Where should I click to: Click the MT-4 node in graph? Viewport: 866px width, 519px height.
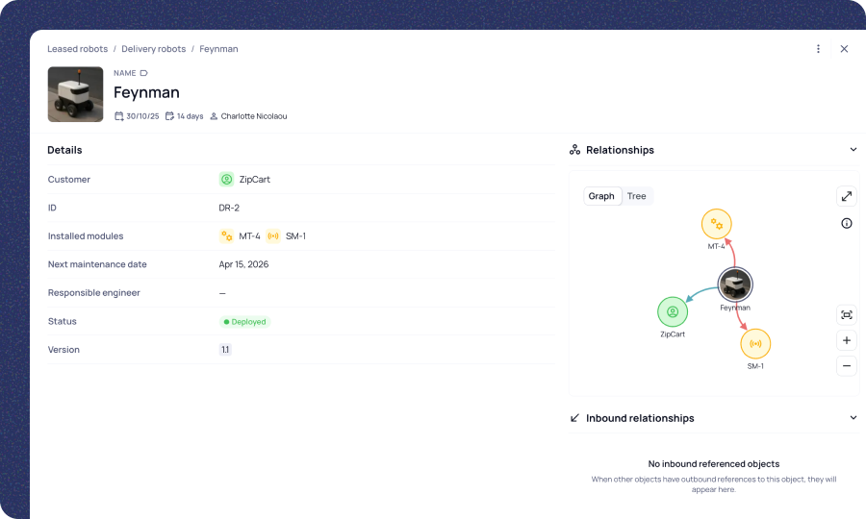716,224
